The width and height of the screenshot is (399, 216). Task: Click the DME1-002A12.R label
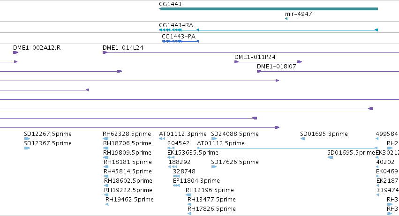(x=37, y=48)
